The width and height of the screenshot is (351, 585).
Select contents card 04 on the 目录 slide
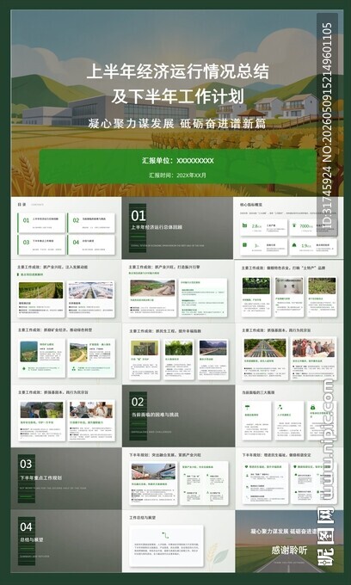(91, 244)
